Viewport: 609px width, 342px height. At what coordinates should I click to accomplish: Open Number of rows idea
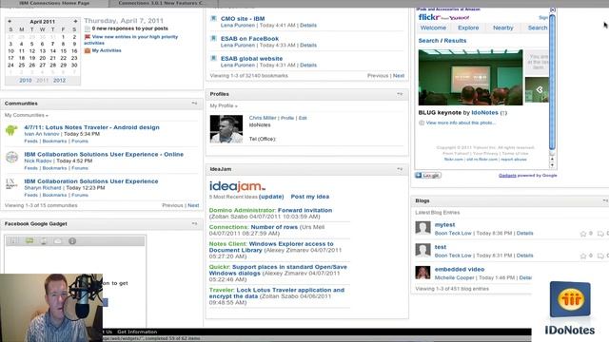pyautogui.click(x=274, y=227)
